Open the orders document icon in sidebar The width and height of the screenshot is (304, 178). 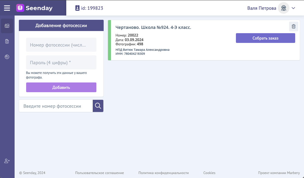pyautogui.click(x=7, y=41)
